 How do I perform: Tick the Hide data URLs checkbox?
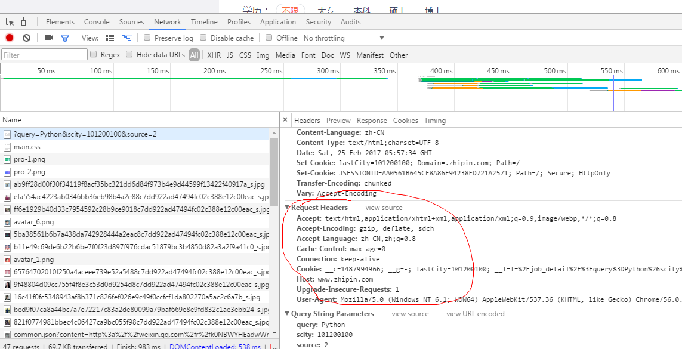point(129,54)
